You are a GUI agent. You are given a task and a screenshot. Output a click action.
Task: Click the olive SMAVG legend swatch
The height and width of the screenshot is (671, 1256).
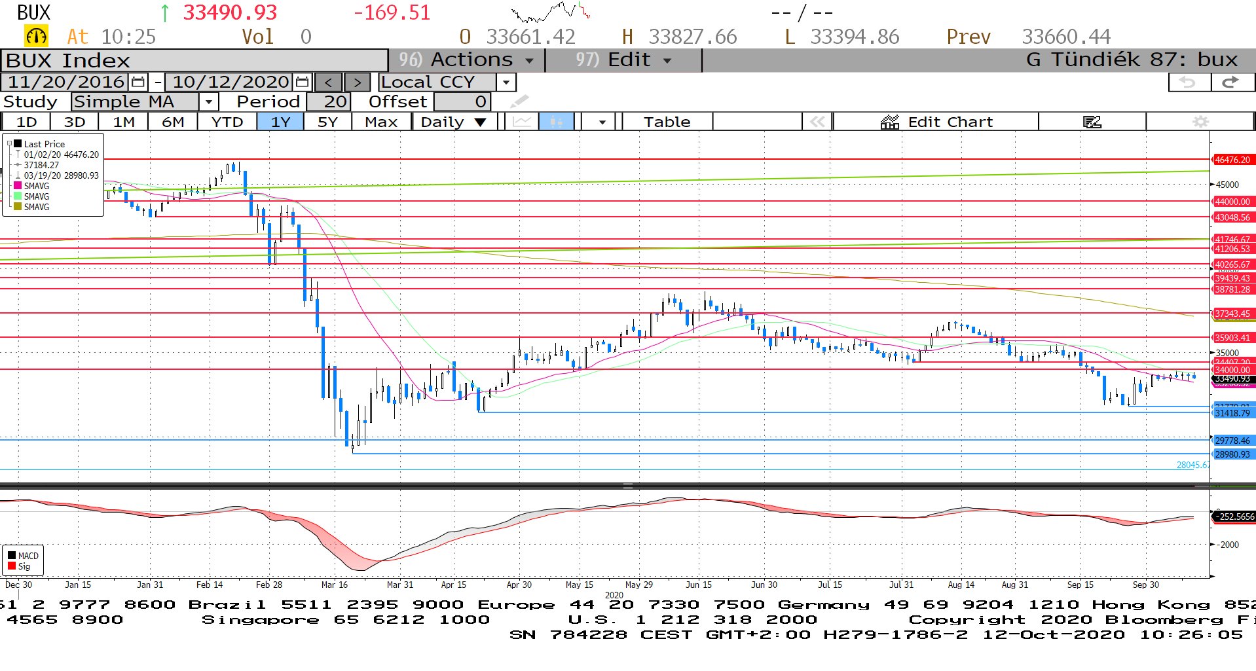pyautogui.click(x=18, y=207)
